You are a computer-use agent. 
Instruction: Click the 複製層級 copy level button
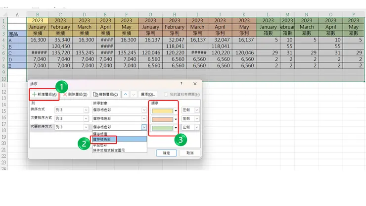(x=105, y=95)
